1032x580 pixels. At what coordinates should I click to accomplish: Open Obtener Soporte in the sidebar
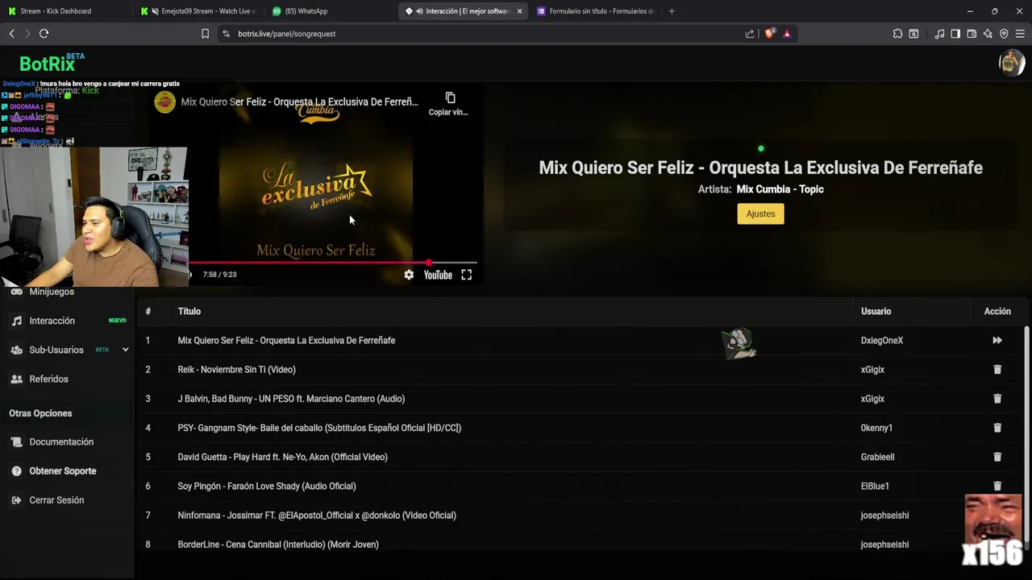[62, 471]
